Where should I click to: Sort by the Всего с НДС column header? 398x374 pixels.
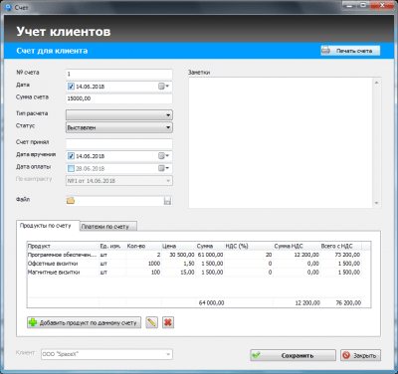tap(340, 246)
